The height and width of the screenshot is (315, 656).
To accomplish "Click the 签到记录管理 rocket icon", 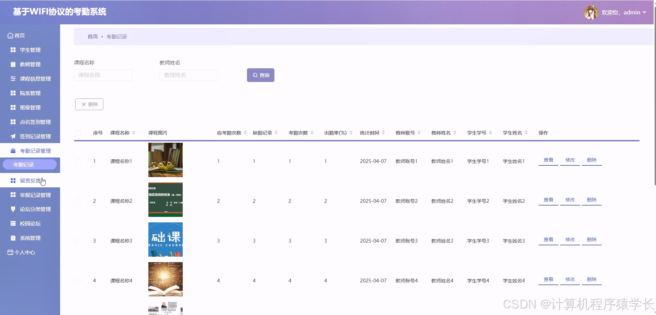I will [13, 136].
